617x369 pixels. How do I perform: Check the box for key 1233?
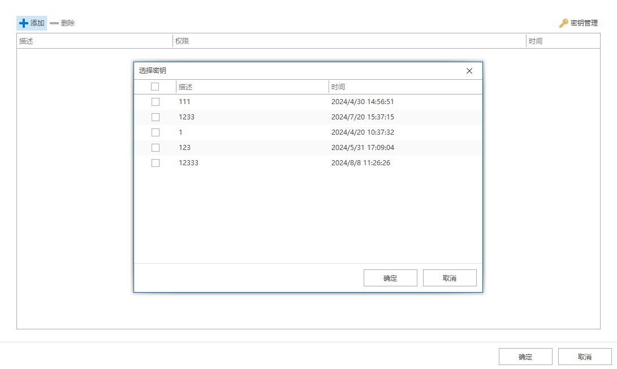pyautogui.click(x=156, y=117)
